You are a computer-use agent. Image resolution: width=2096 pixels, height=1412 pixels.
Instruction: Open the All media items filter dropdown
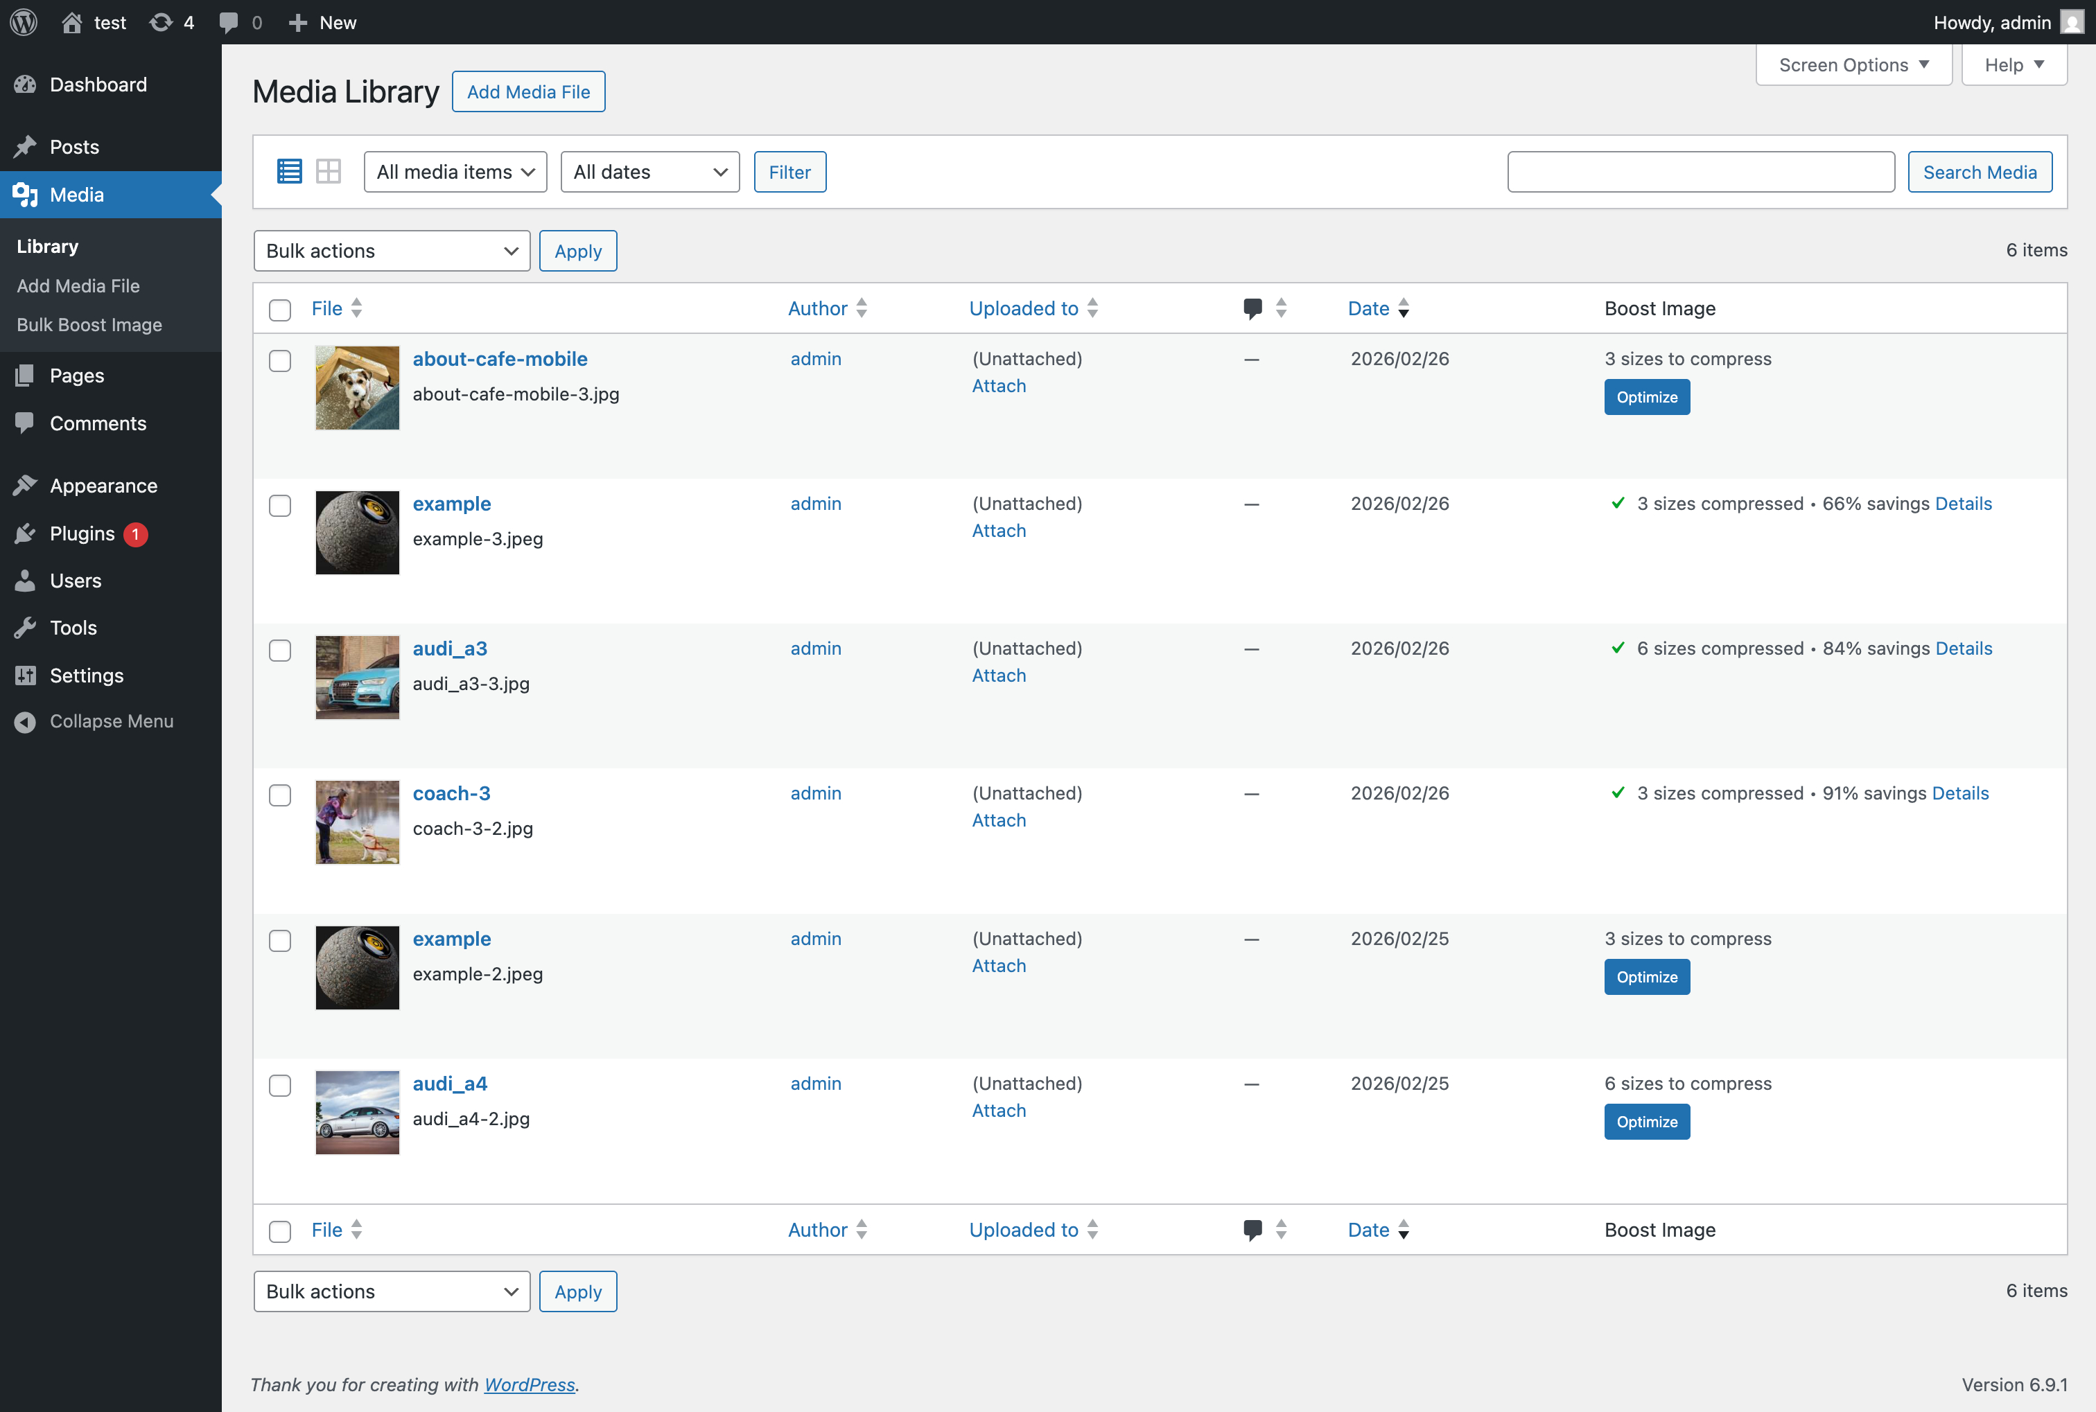455,171
